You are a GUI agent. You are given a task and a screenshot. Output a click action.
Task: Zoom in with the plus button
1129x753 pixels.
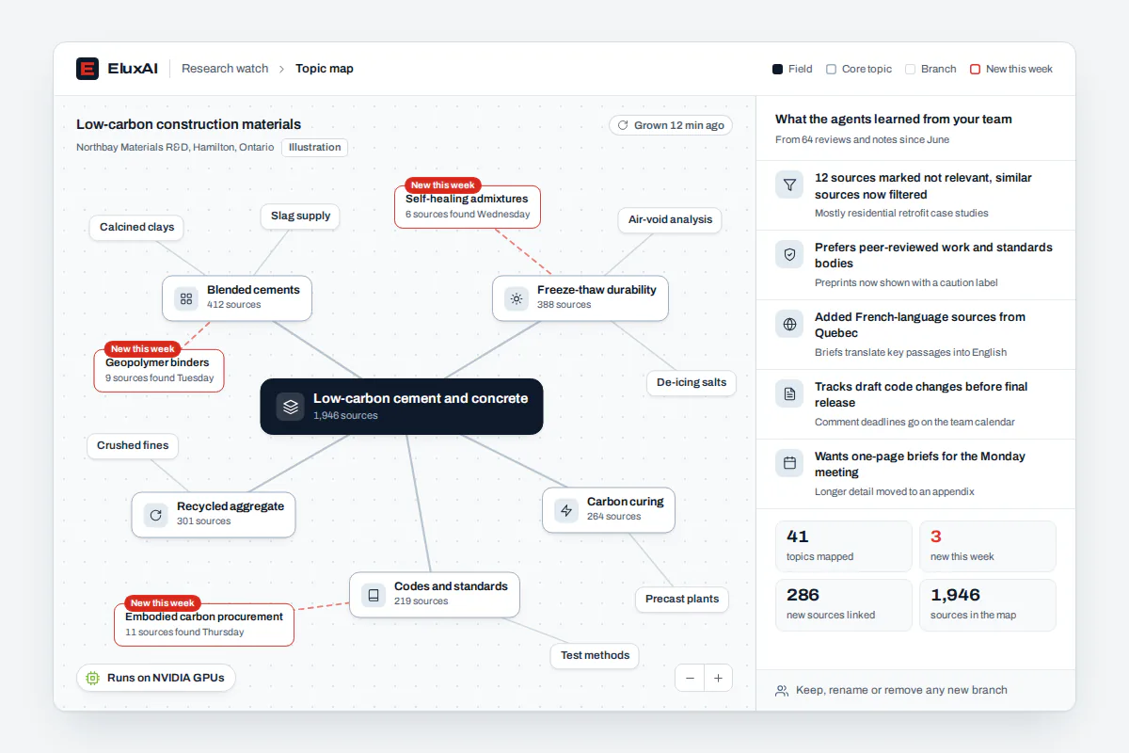718,678
